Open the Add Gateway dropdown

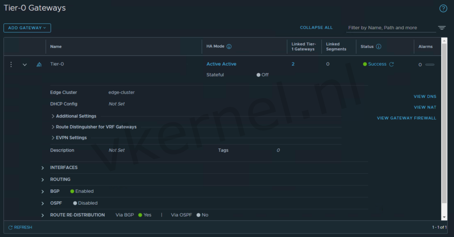click(x=27, y=28)
